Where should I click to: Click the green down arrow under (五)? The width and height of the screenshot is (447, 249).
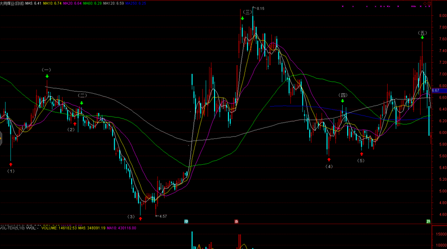coord(422,37)
